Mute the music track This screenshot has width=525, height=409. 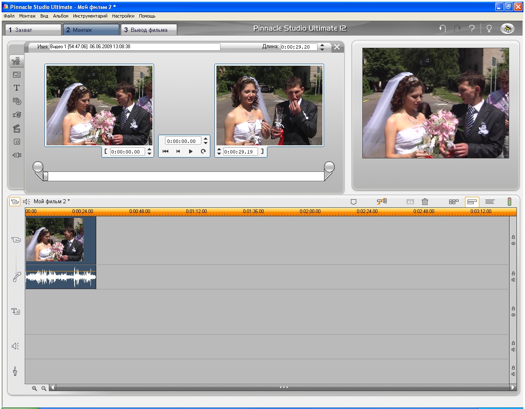pos(513,374)
